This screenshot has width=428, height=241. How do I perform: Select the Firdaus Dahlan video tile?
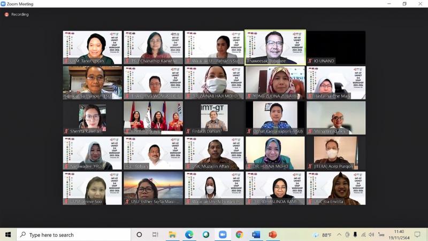(x=214, y=117)
